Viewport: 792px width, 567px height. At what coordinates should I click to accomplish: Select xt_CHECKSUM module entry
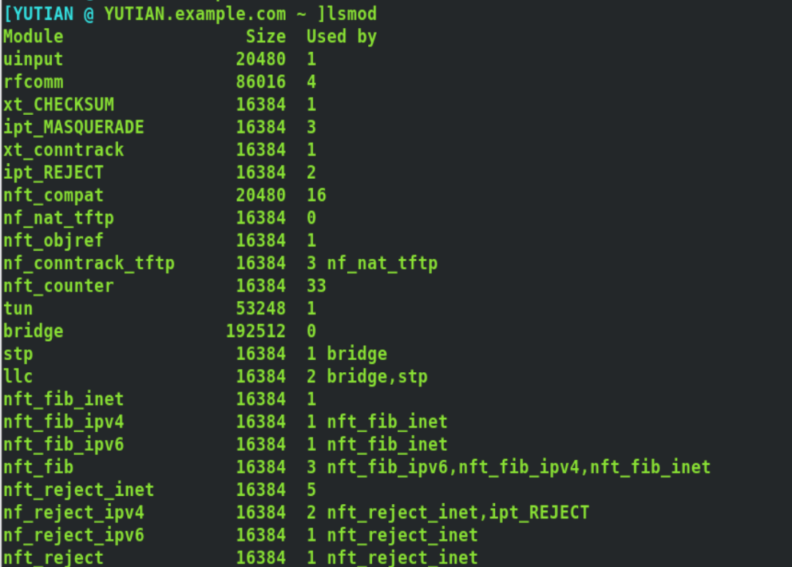[59, 105]
